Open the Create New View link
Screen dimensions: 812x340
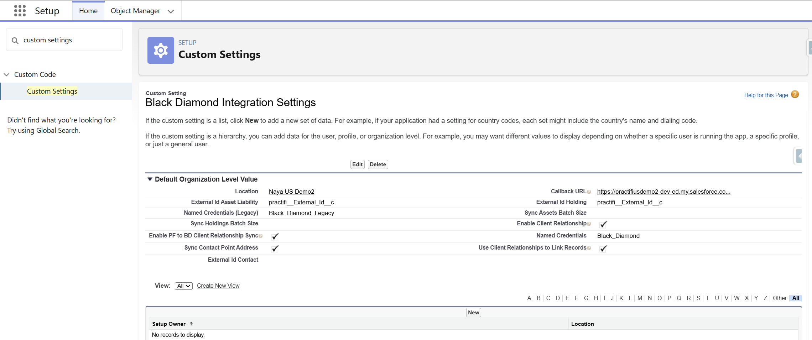click(218, 286)
